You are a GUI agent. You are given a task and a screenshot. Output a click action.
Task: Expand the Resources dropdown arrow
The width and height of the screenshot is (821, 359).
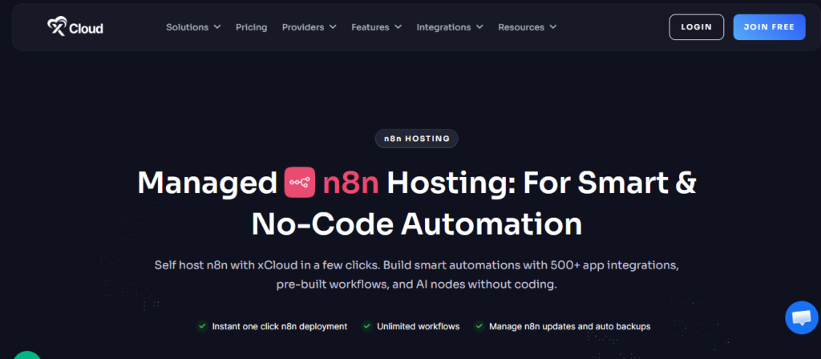553,27
